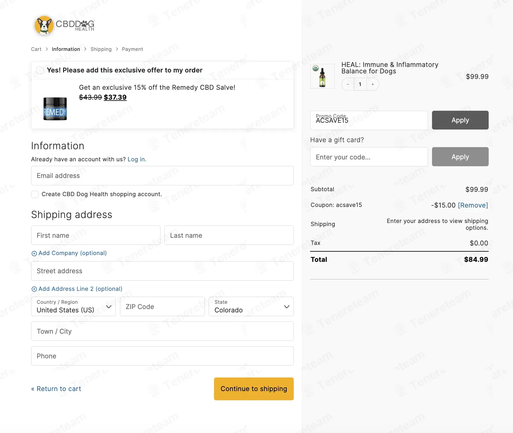
Task: Tick the exclusive offer checkbox
Action: point(40,70)
